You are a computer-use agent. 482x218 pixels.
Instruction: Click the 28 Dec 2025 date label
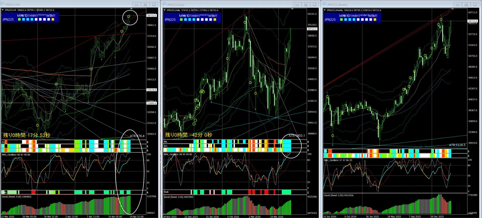click(x=437, y=216)
